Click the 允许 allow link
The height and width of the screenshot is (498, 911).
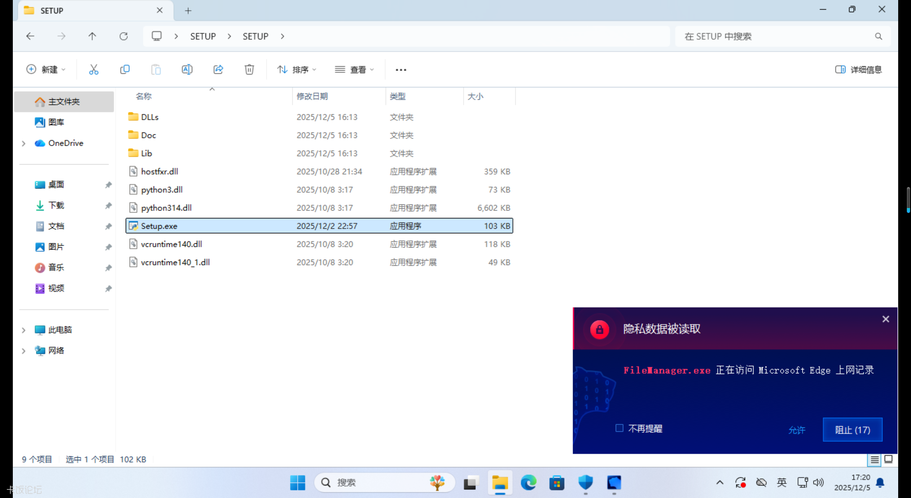(x=796, y=430)
